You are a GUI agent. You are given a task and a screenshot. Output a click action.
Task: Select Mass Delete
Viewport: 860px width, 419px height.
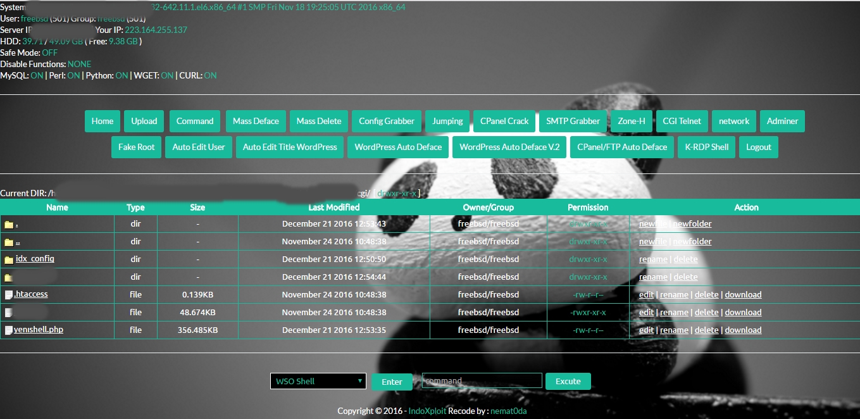(319, 122)
